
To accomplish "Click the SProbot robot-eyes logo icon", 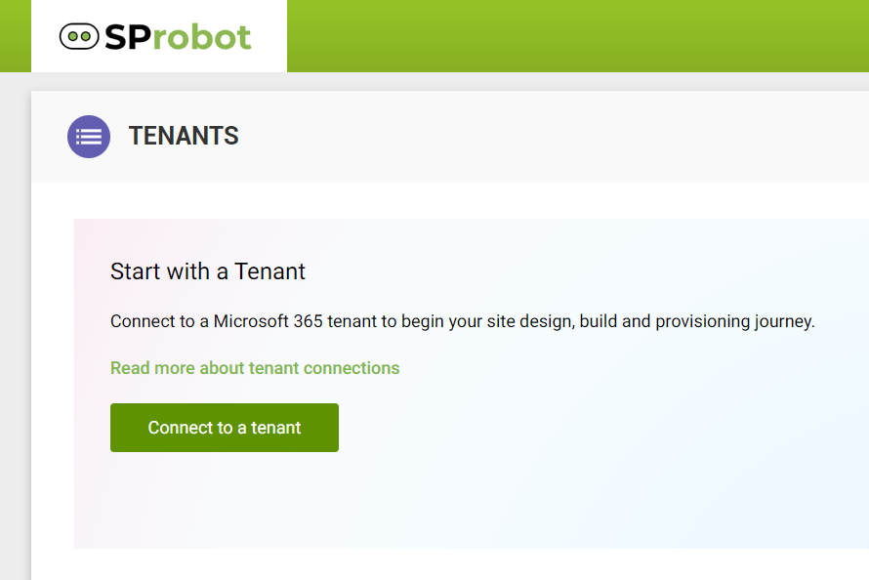I will [78, 35].
